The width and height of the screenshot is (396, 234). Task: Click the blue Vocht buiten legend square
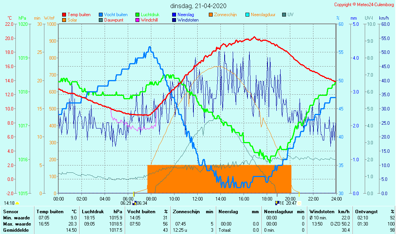pyautogui.click(x=101, y=15)
